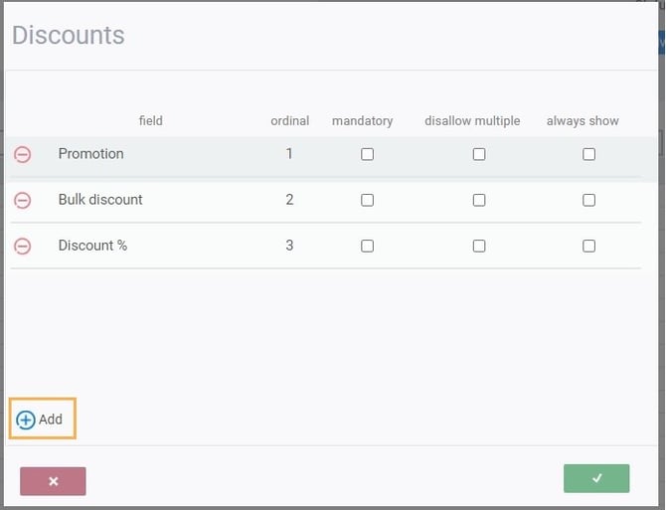This screenshot has width=666, height=510.
Task: Select the Bulk discount field name
Action: tap(100, 200)
